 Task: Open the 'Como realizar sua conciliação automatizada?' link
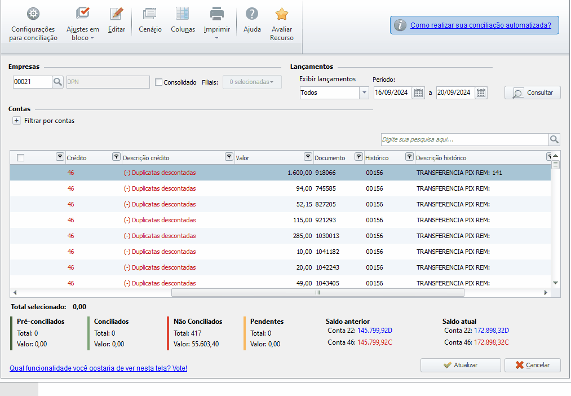(480, 25)
